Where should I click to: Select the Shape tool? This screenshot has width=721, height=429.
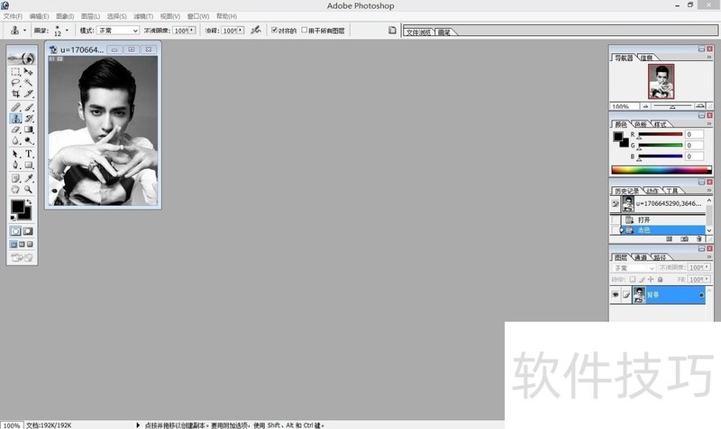click(x=29, y=165)
